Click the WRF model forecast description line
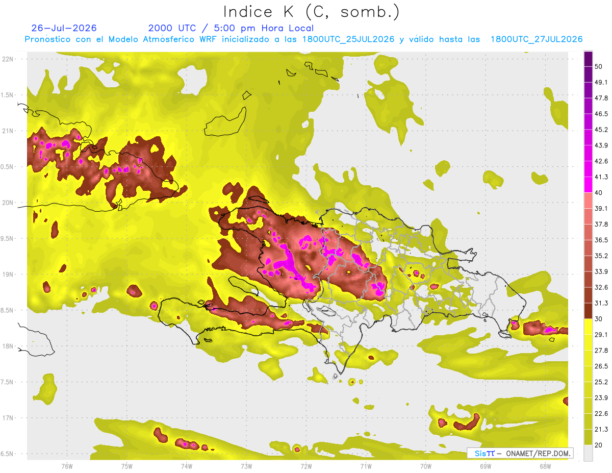Image resolution: width=612 pixels, height=473 pixels. pyautogui.click(x=303, y=39)
